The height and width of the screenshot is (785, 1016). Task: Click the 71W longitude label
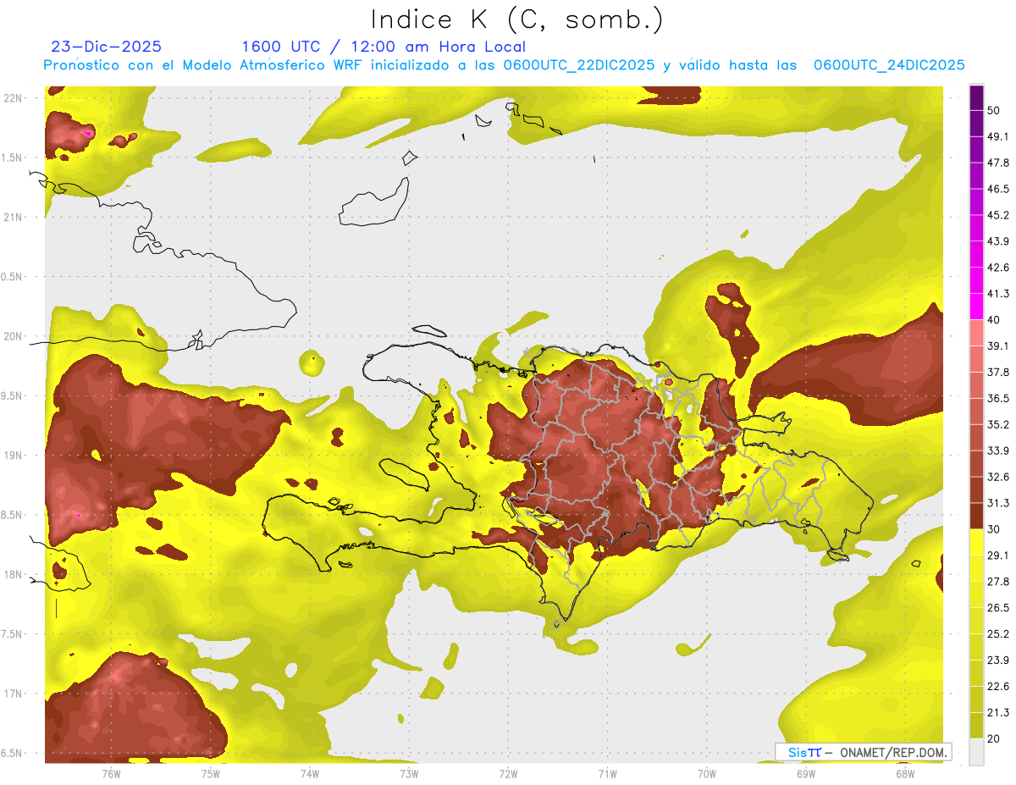pos(607,773)
